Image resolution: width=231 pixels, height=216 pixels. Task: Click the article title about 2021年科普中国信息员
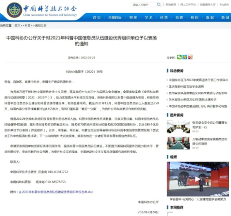coord(82,41)
